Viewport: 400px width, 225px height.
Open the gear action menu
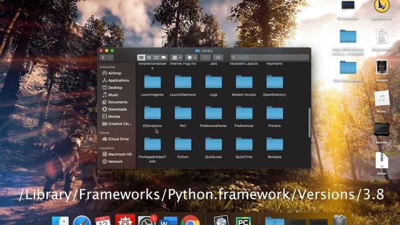click(192, 57)
